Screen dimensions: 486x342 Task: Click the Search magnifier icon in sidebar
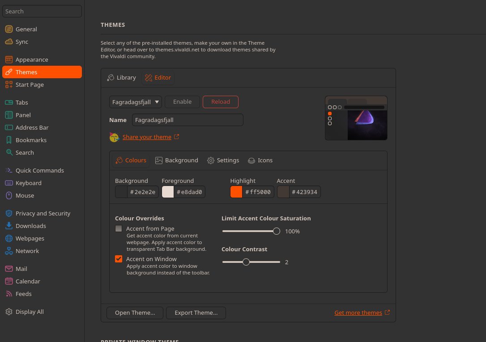pyautogui.click(x=9, y=152)
